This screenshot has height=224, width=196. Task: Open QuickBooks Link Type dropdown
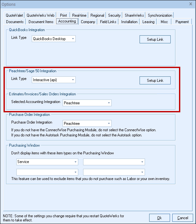click(x=54, y=39)
